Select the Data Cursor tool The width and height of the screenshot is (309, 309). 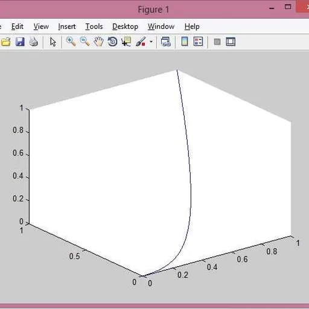[x=126, y=42]
